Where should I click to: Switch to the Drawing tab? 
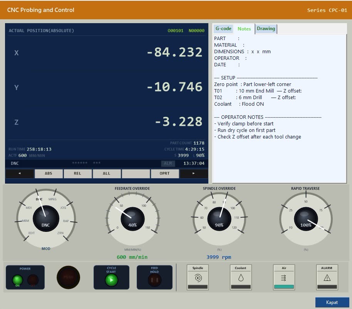coord(266,29)
